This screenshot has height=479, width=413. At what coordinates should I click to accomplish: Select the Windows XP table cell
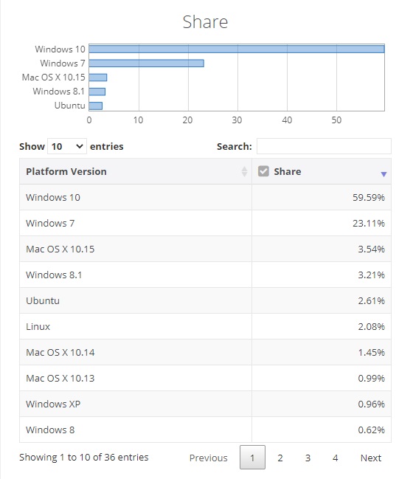136,404
